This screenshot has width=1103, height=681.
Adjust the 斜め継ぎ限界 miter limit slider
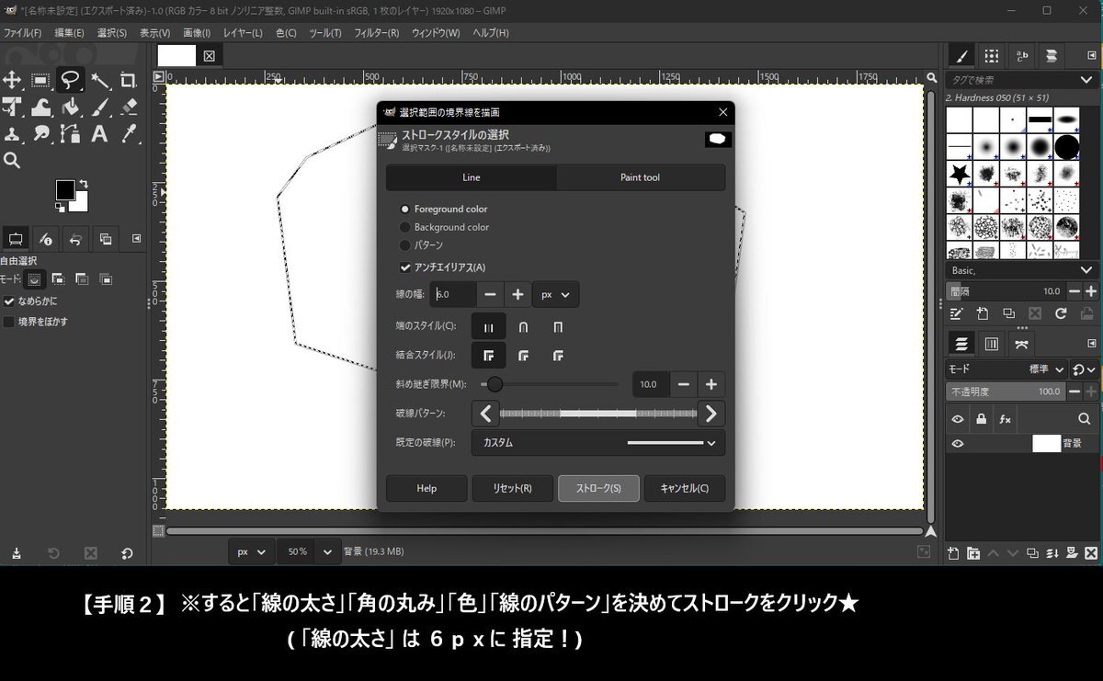point(550,384)
